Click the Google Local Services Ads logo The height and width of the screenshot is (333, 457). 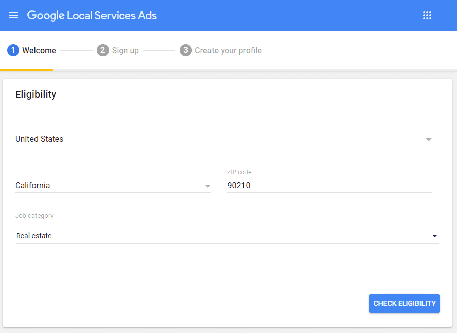tap(92, 15)
